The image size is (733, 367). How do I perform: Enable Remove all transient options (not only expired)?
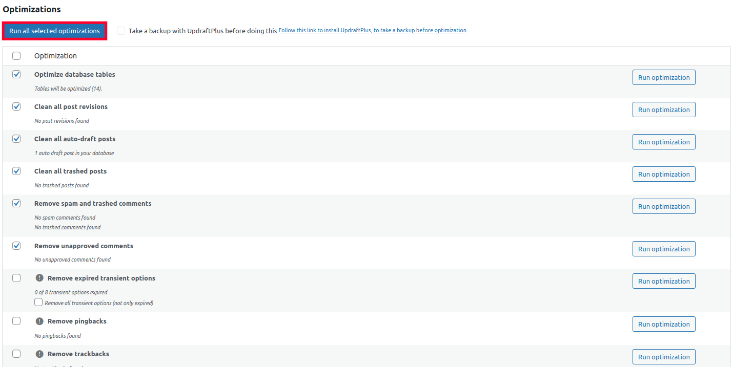(x=38, y=303)
